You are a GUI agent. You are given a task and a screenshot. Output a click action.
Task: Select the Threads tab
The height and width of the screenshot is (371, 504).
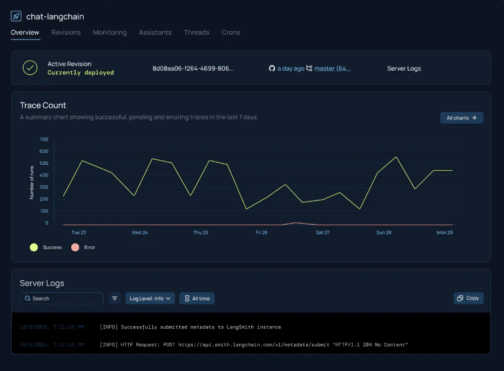197,32
